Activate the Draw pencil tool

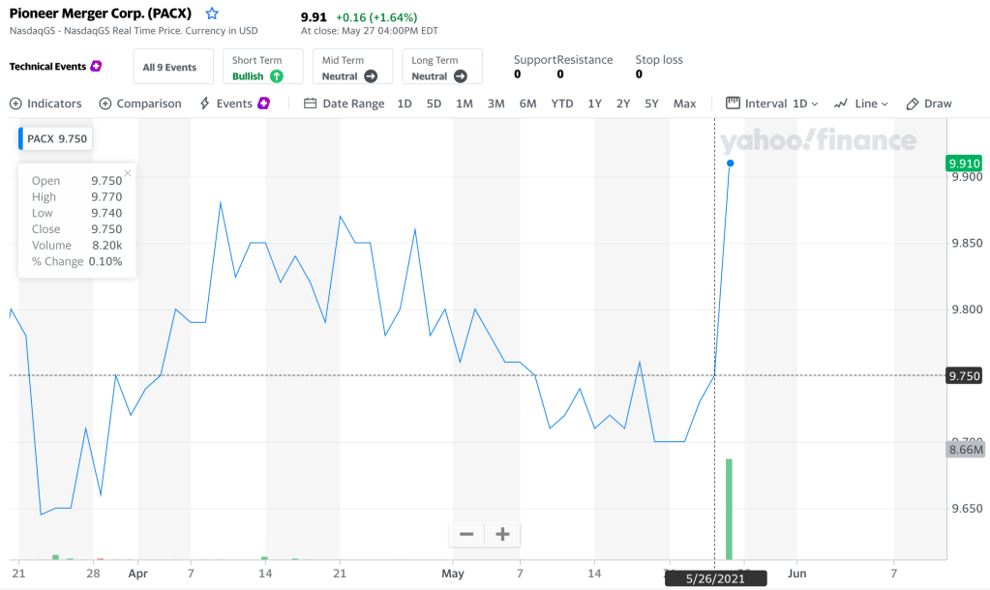[929, 103]
